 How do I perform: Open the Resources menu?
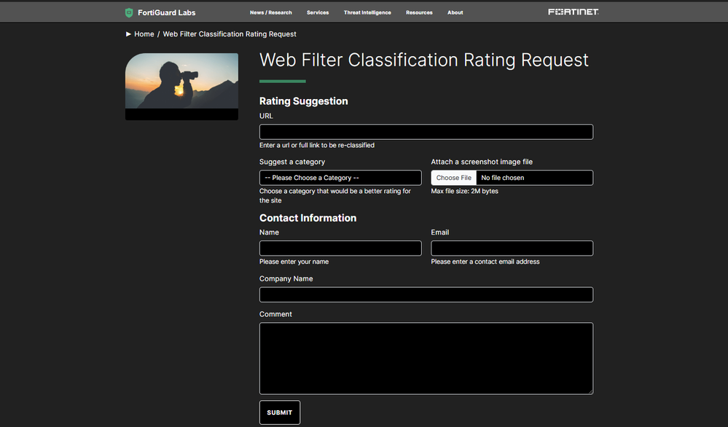[x=419, y=12]
